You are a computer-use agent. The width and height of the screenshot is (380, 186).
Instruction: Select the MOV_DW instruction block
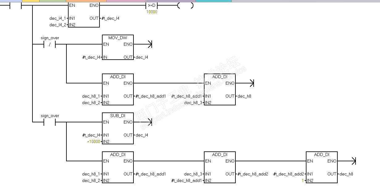pos(118,47)
